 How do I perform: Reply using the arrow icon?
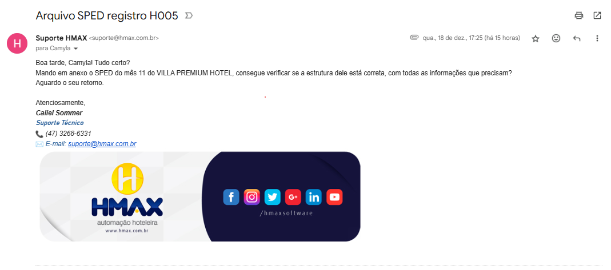(577, 38)
